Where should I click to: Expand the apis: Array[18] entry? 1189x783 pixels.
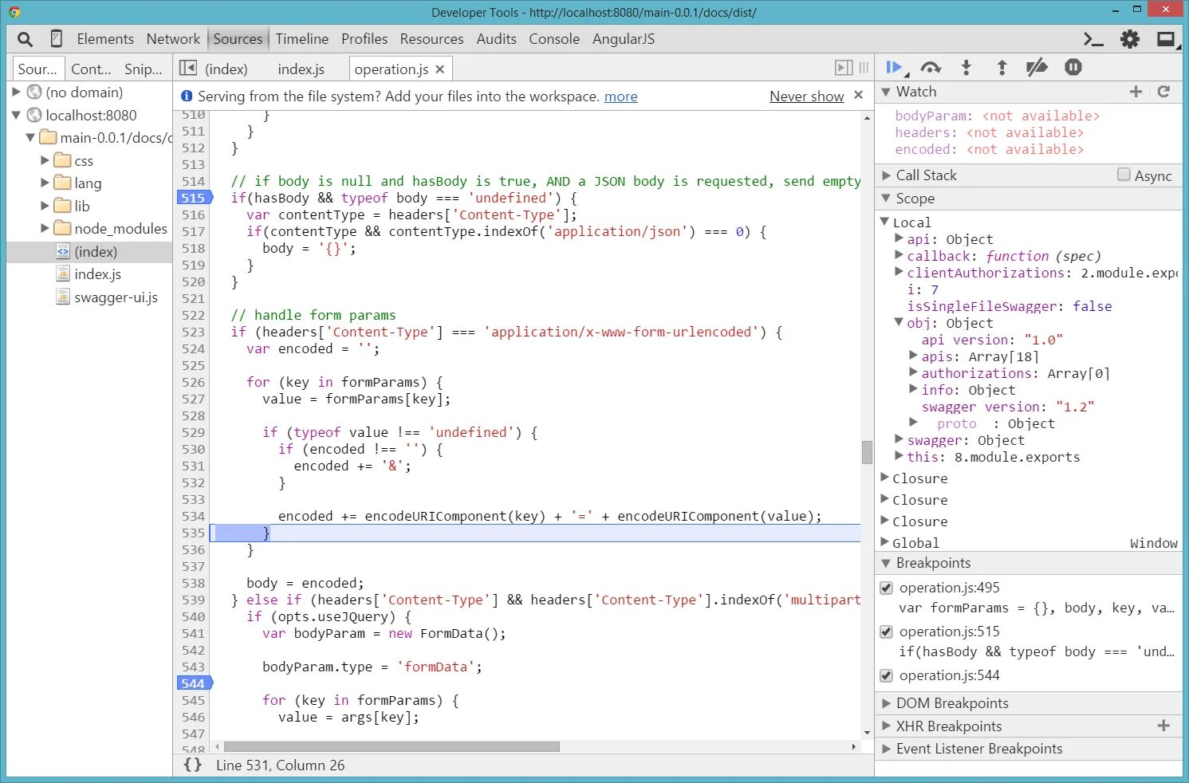914,356
